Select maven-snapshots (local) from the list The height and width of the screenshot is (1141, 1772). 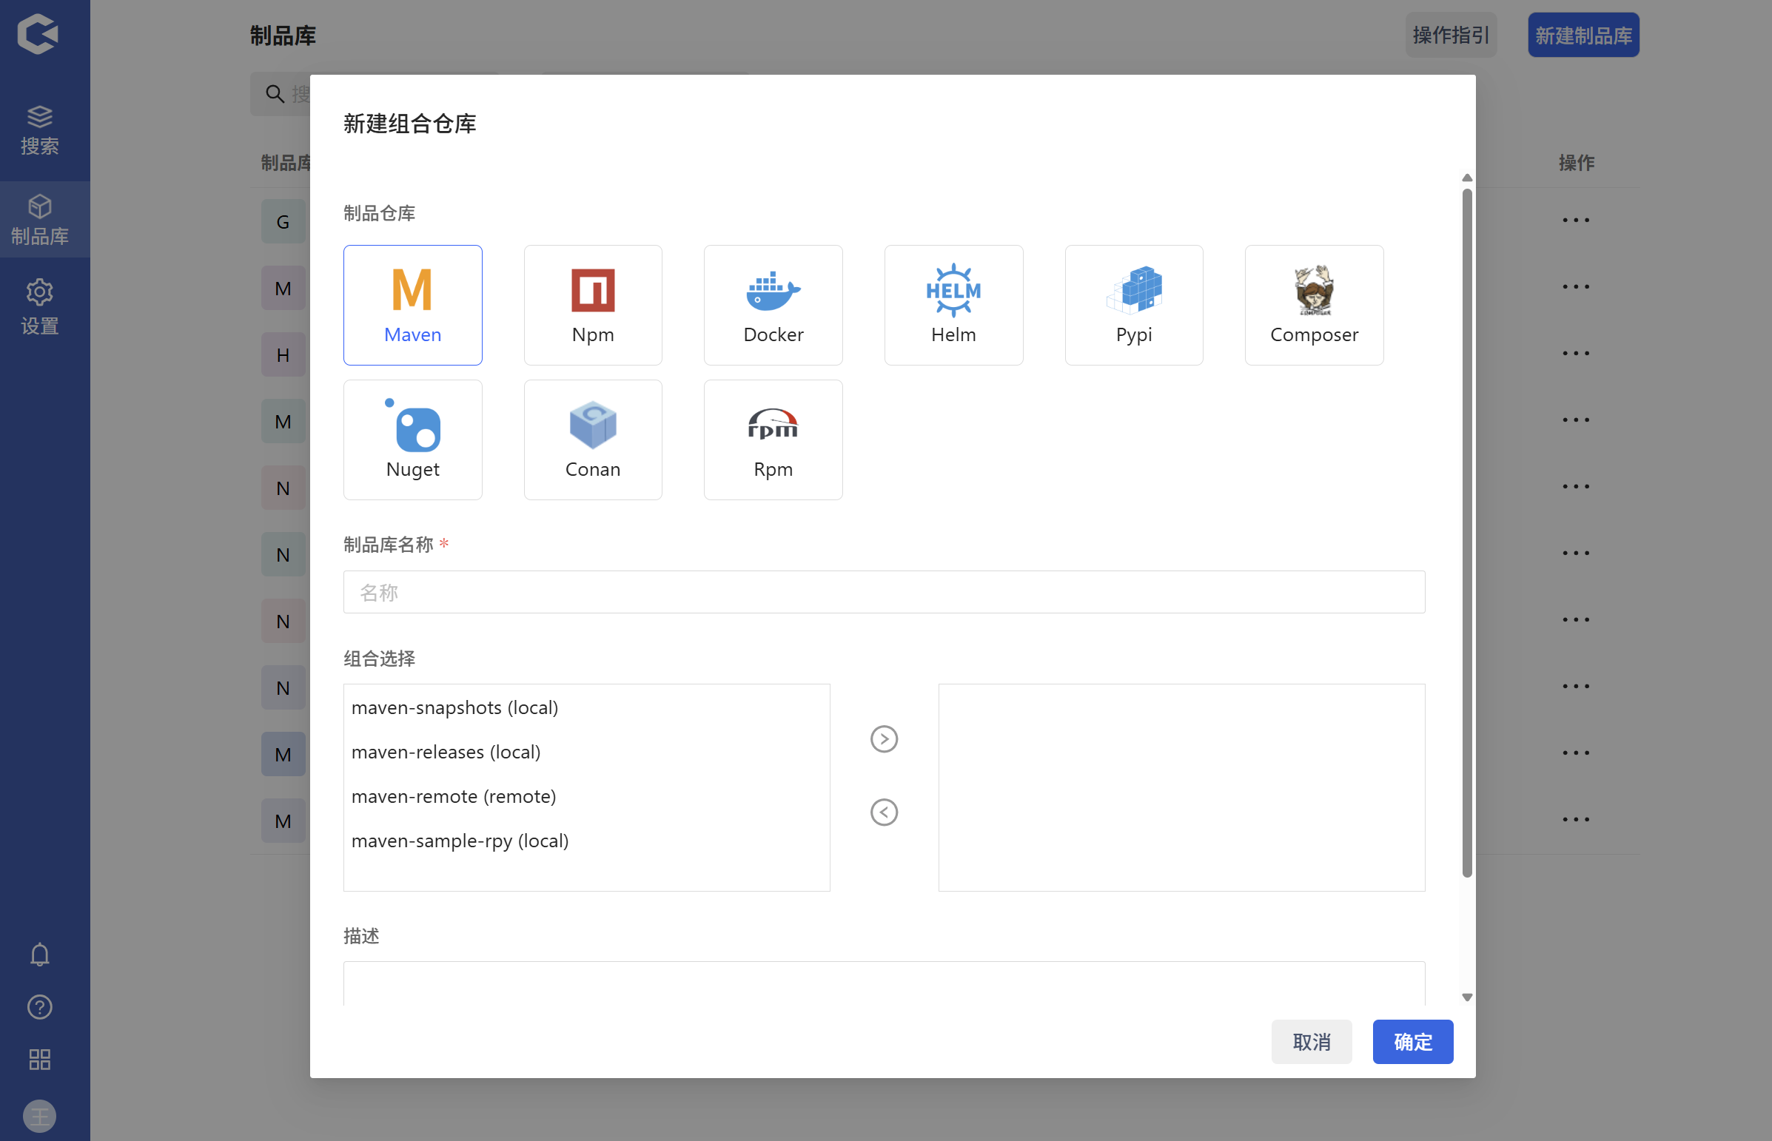click(x=454, y=707)
